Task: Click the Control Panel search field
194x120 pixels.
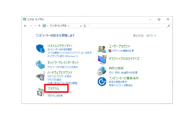Action: coord(130,26)
